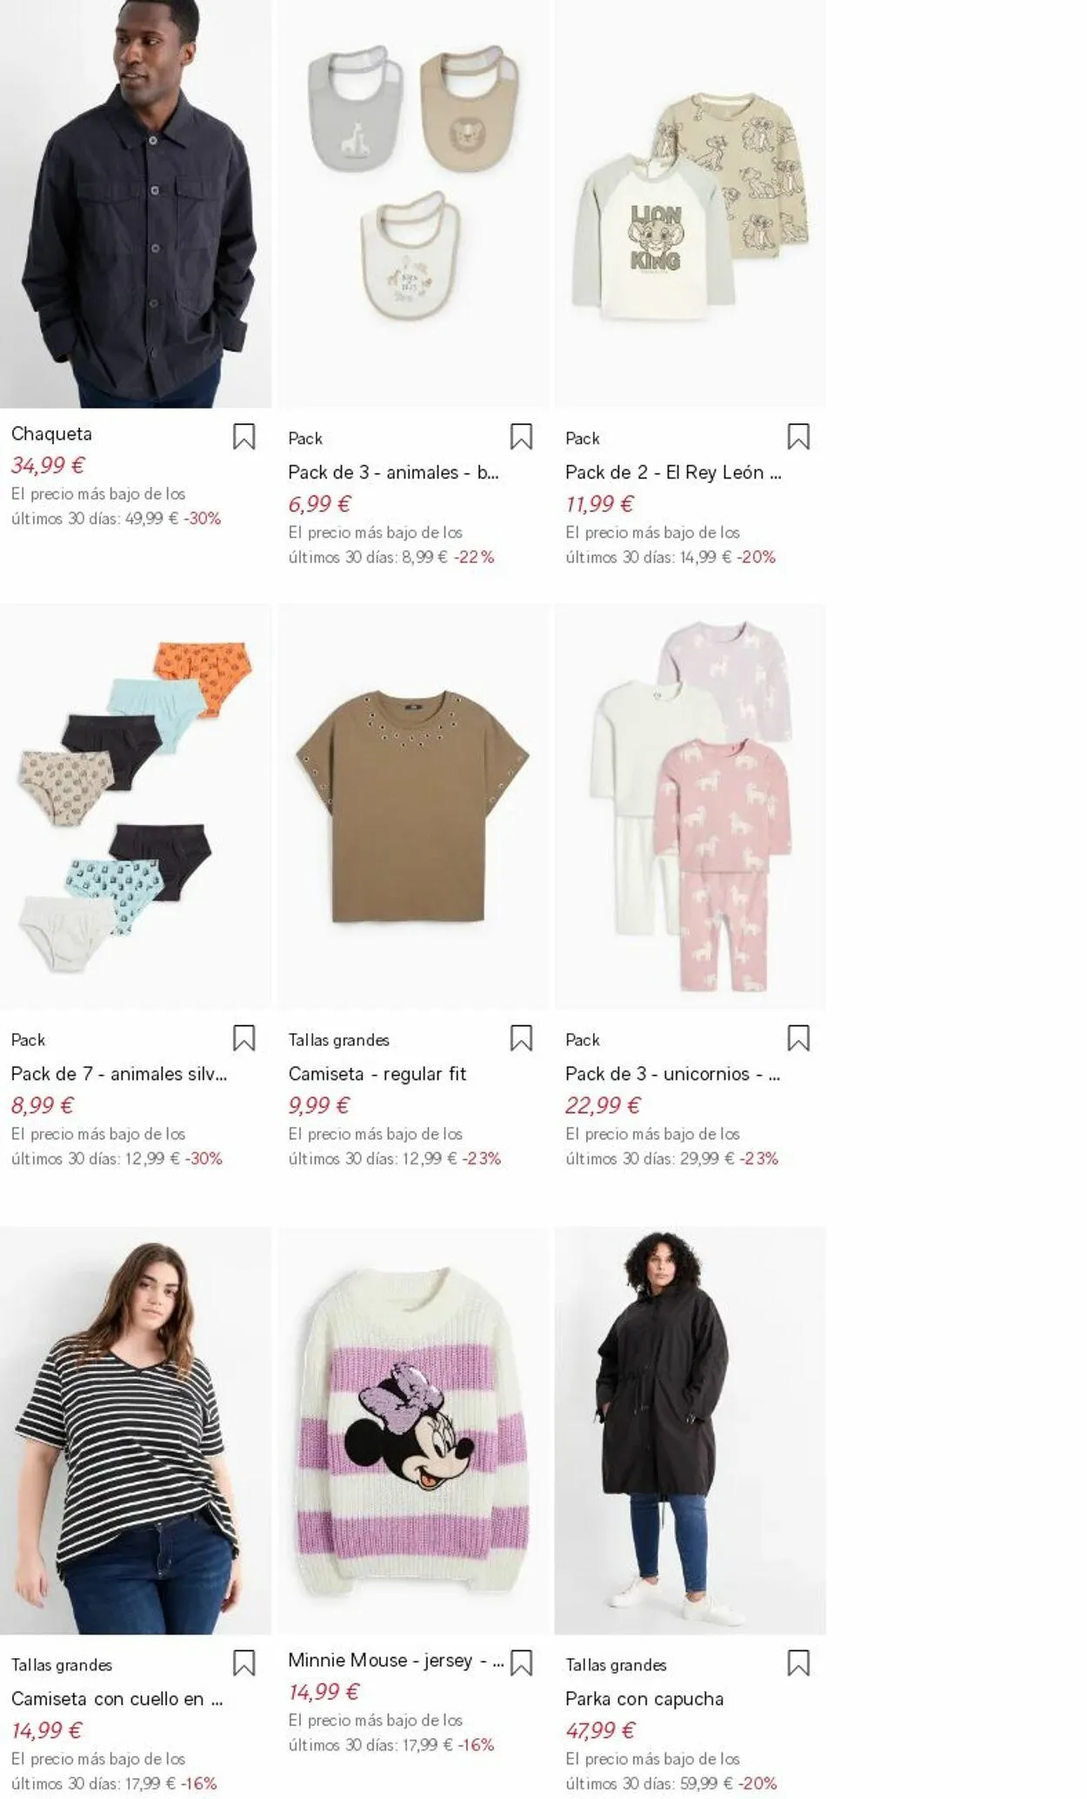
Task: Select the Pack de 3 unicornios title
Action: [673, 1074]
